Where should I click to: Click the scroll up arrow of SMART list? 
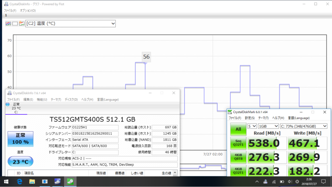coord(175,173)
